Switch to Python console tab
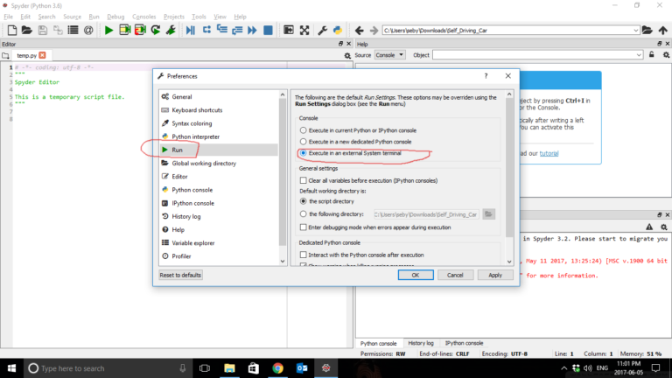 (x=378, y=343)
